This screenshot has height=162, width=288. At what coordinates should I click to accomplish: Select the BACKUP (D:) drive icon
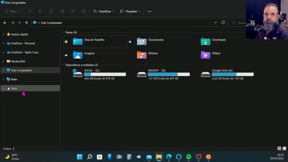[x=142, y=74]
